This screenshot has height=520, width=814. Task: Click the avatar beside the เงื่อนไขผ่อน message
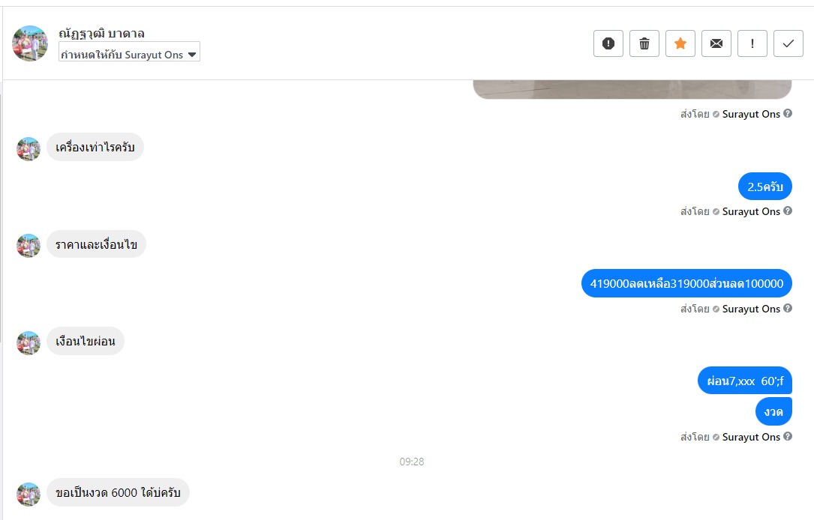[29, 343]
